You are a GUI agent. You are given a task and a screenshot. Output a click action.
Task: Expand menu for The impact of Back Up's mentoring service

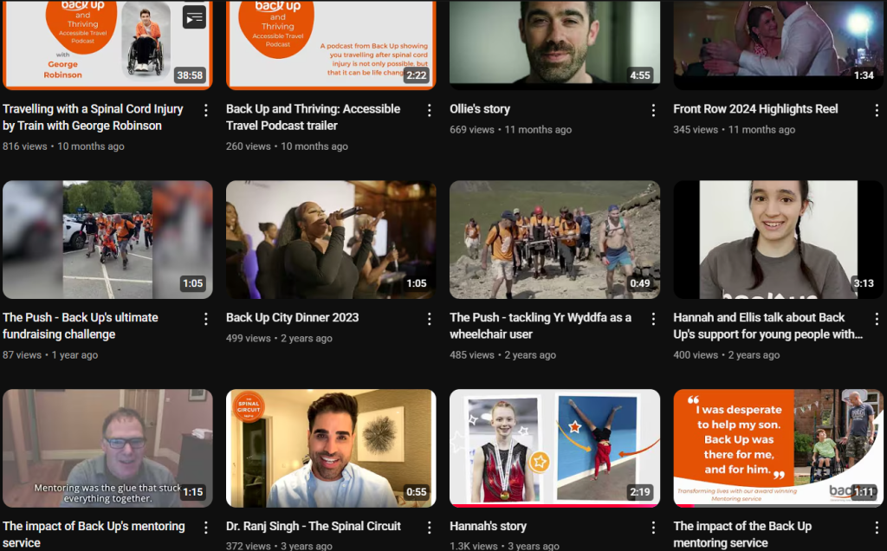pos(205,528)
